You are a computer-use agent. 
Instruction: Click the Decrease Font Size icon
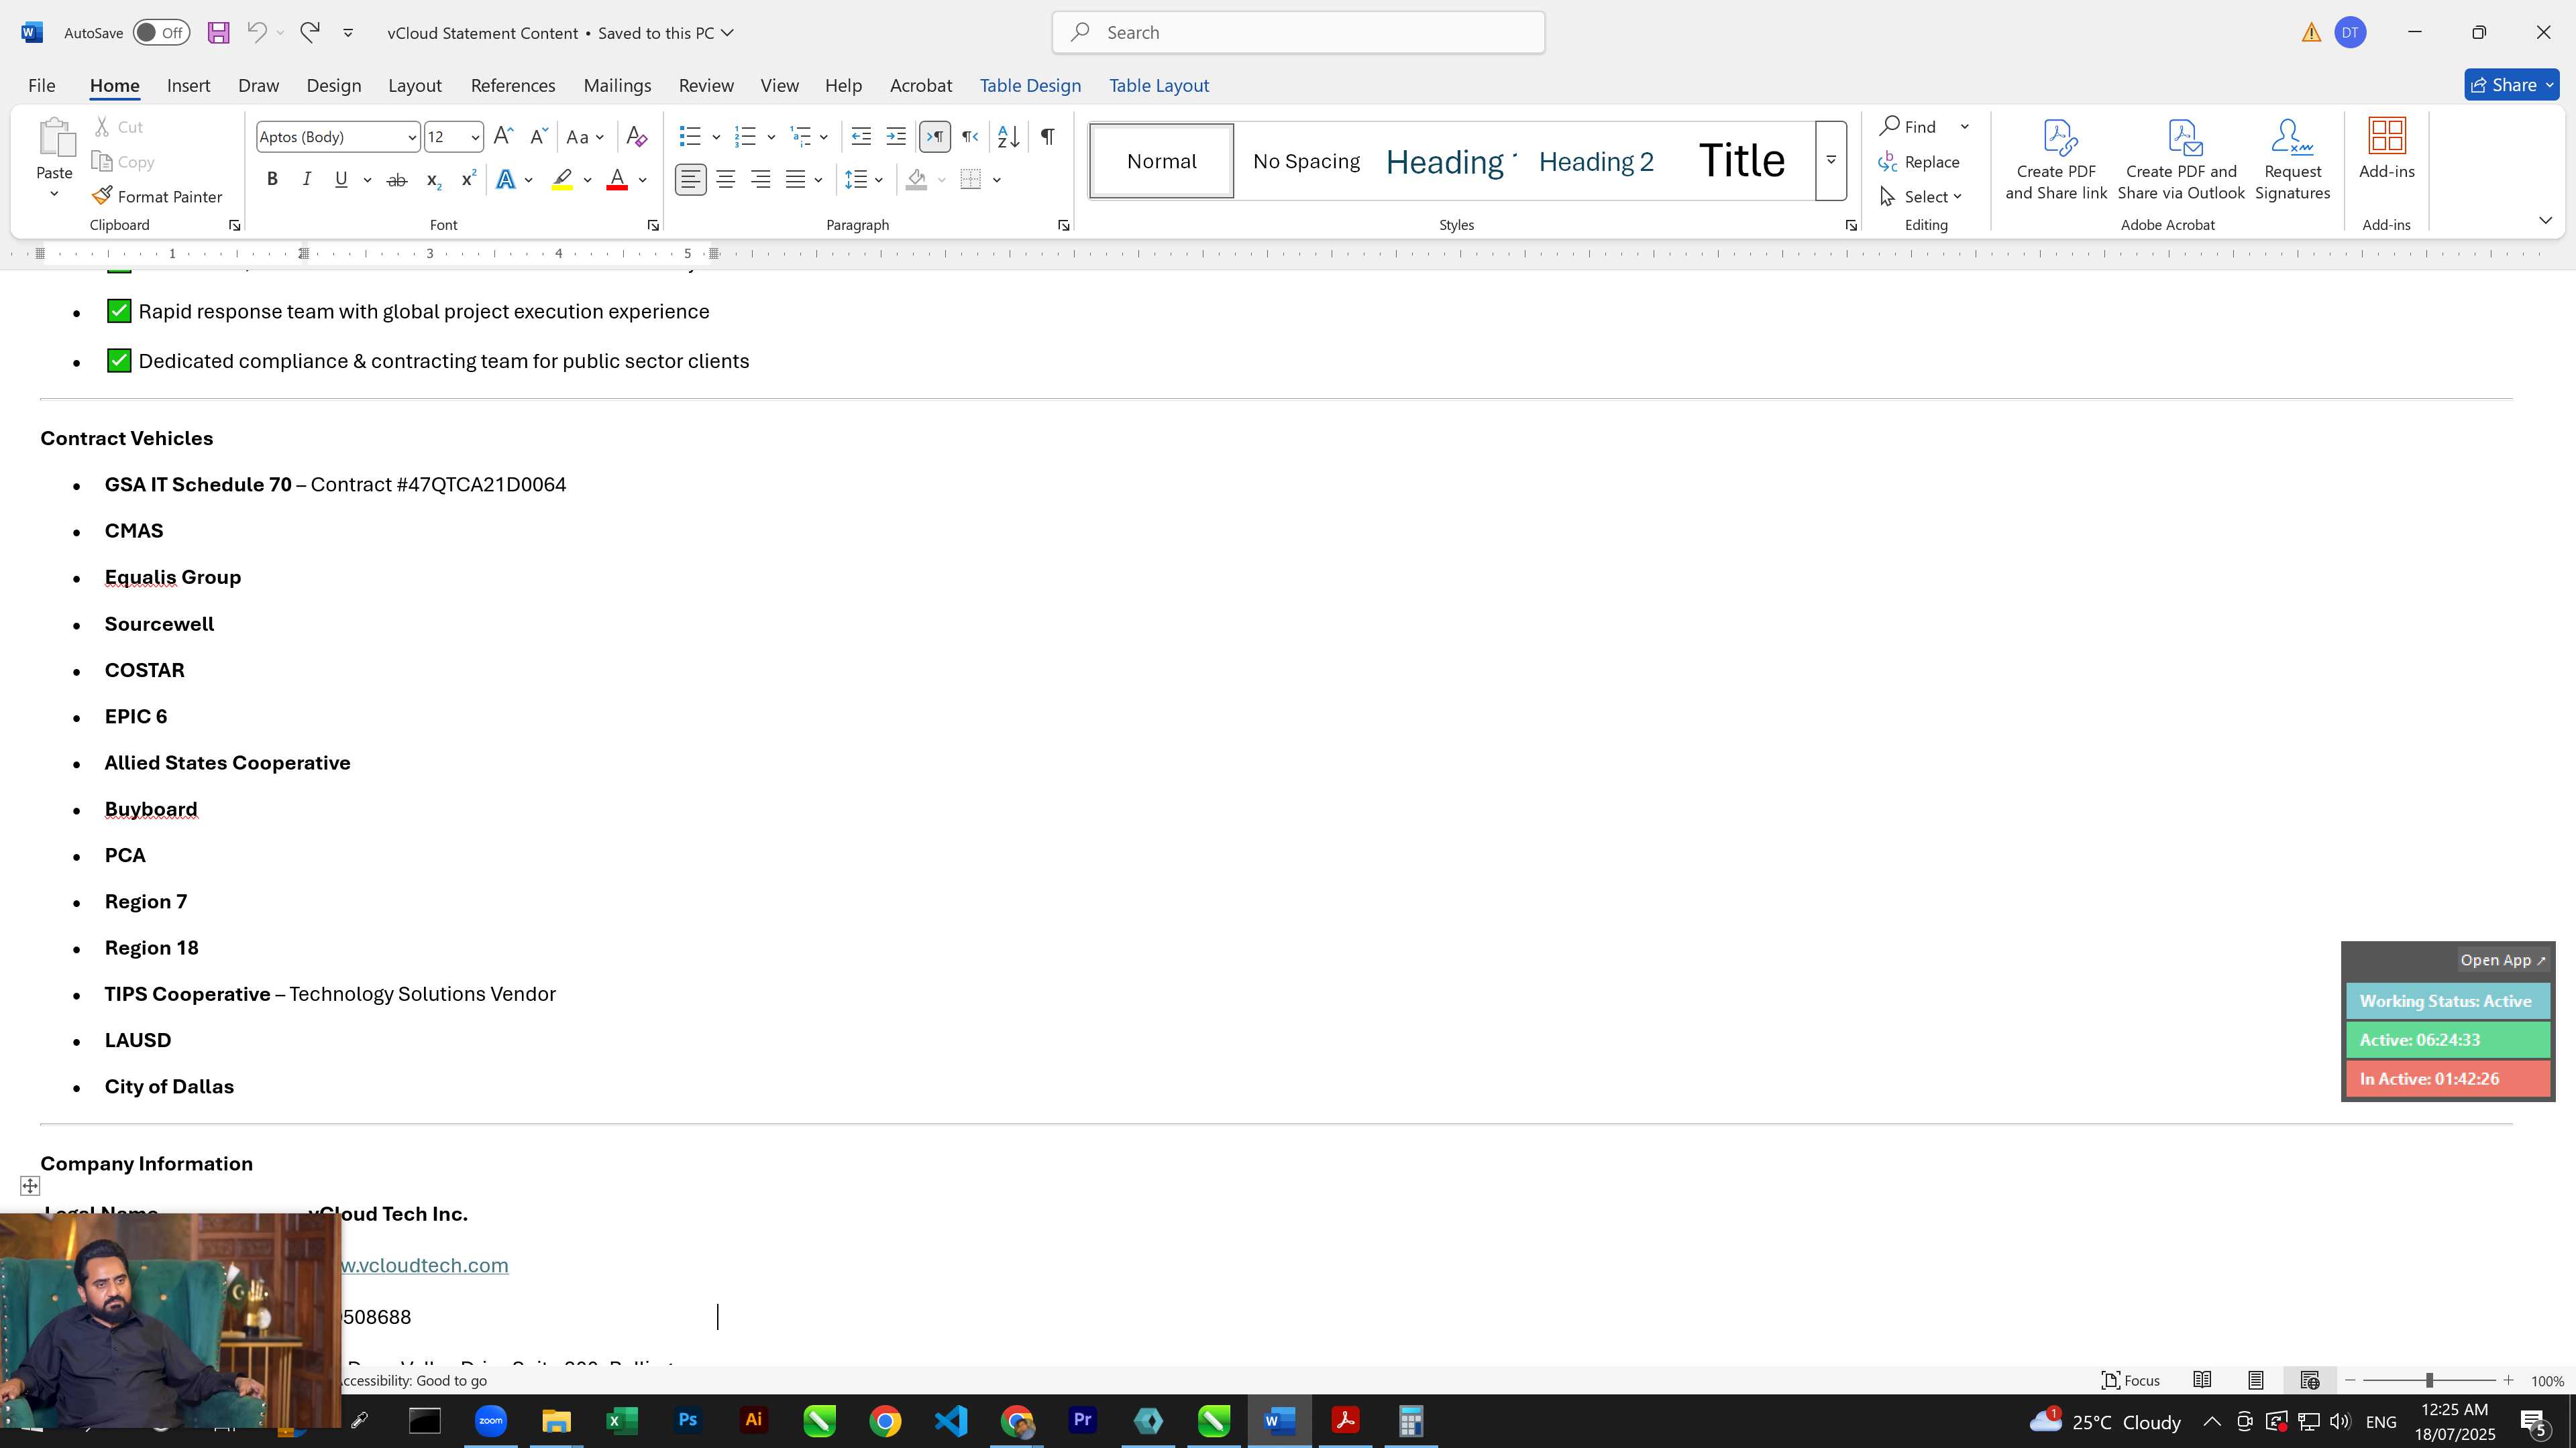tap(538, 137)
